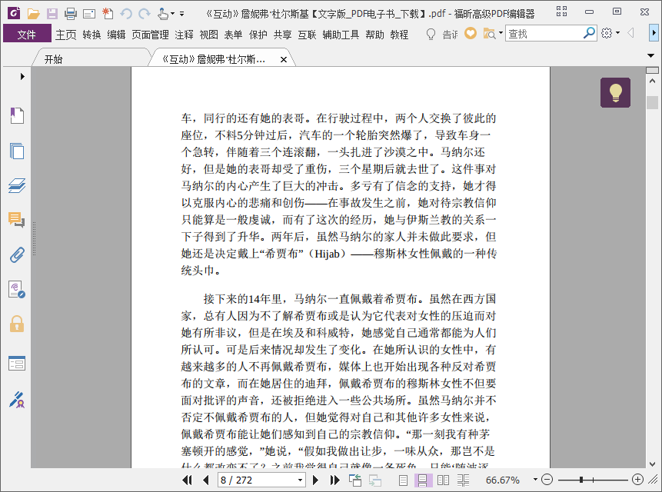Open the 文件 menu
Viewport: 662px width, 492px height.
27,34
